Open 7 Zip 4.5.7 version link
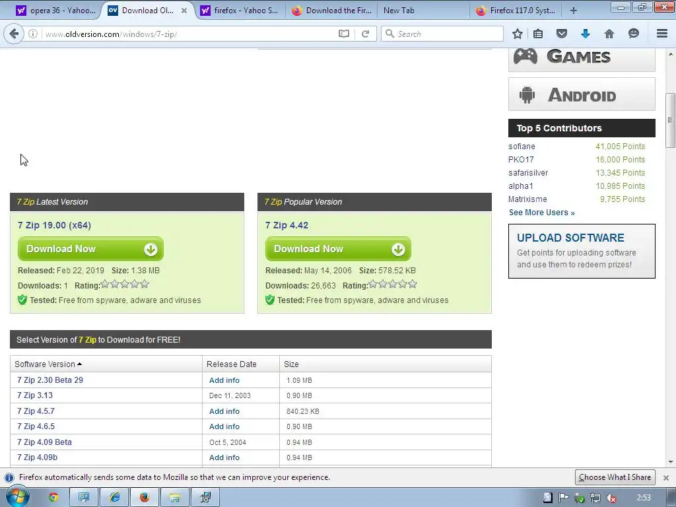The width and height of the screenshot is (676, 507). coord(36,411)
